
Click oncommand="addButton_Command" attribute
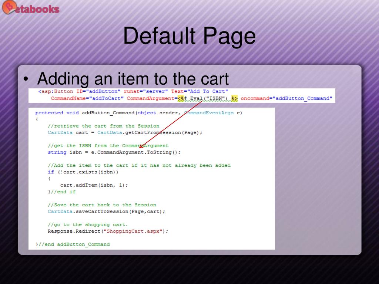pyautogui.click(x=286, y=98)
